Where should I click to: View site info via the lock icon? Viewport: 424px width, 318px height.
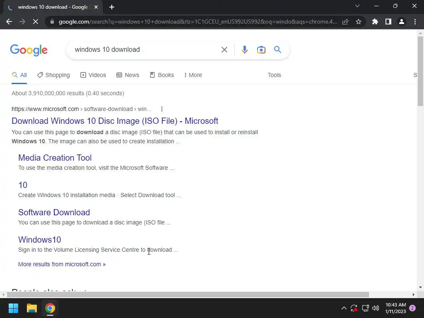point(52,22)
